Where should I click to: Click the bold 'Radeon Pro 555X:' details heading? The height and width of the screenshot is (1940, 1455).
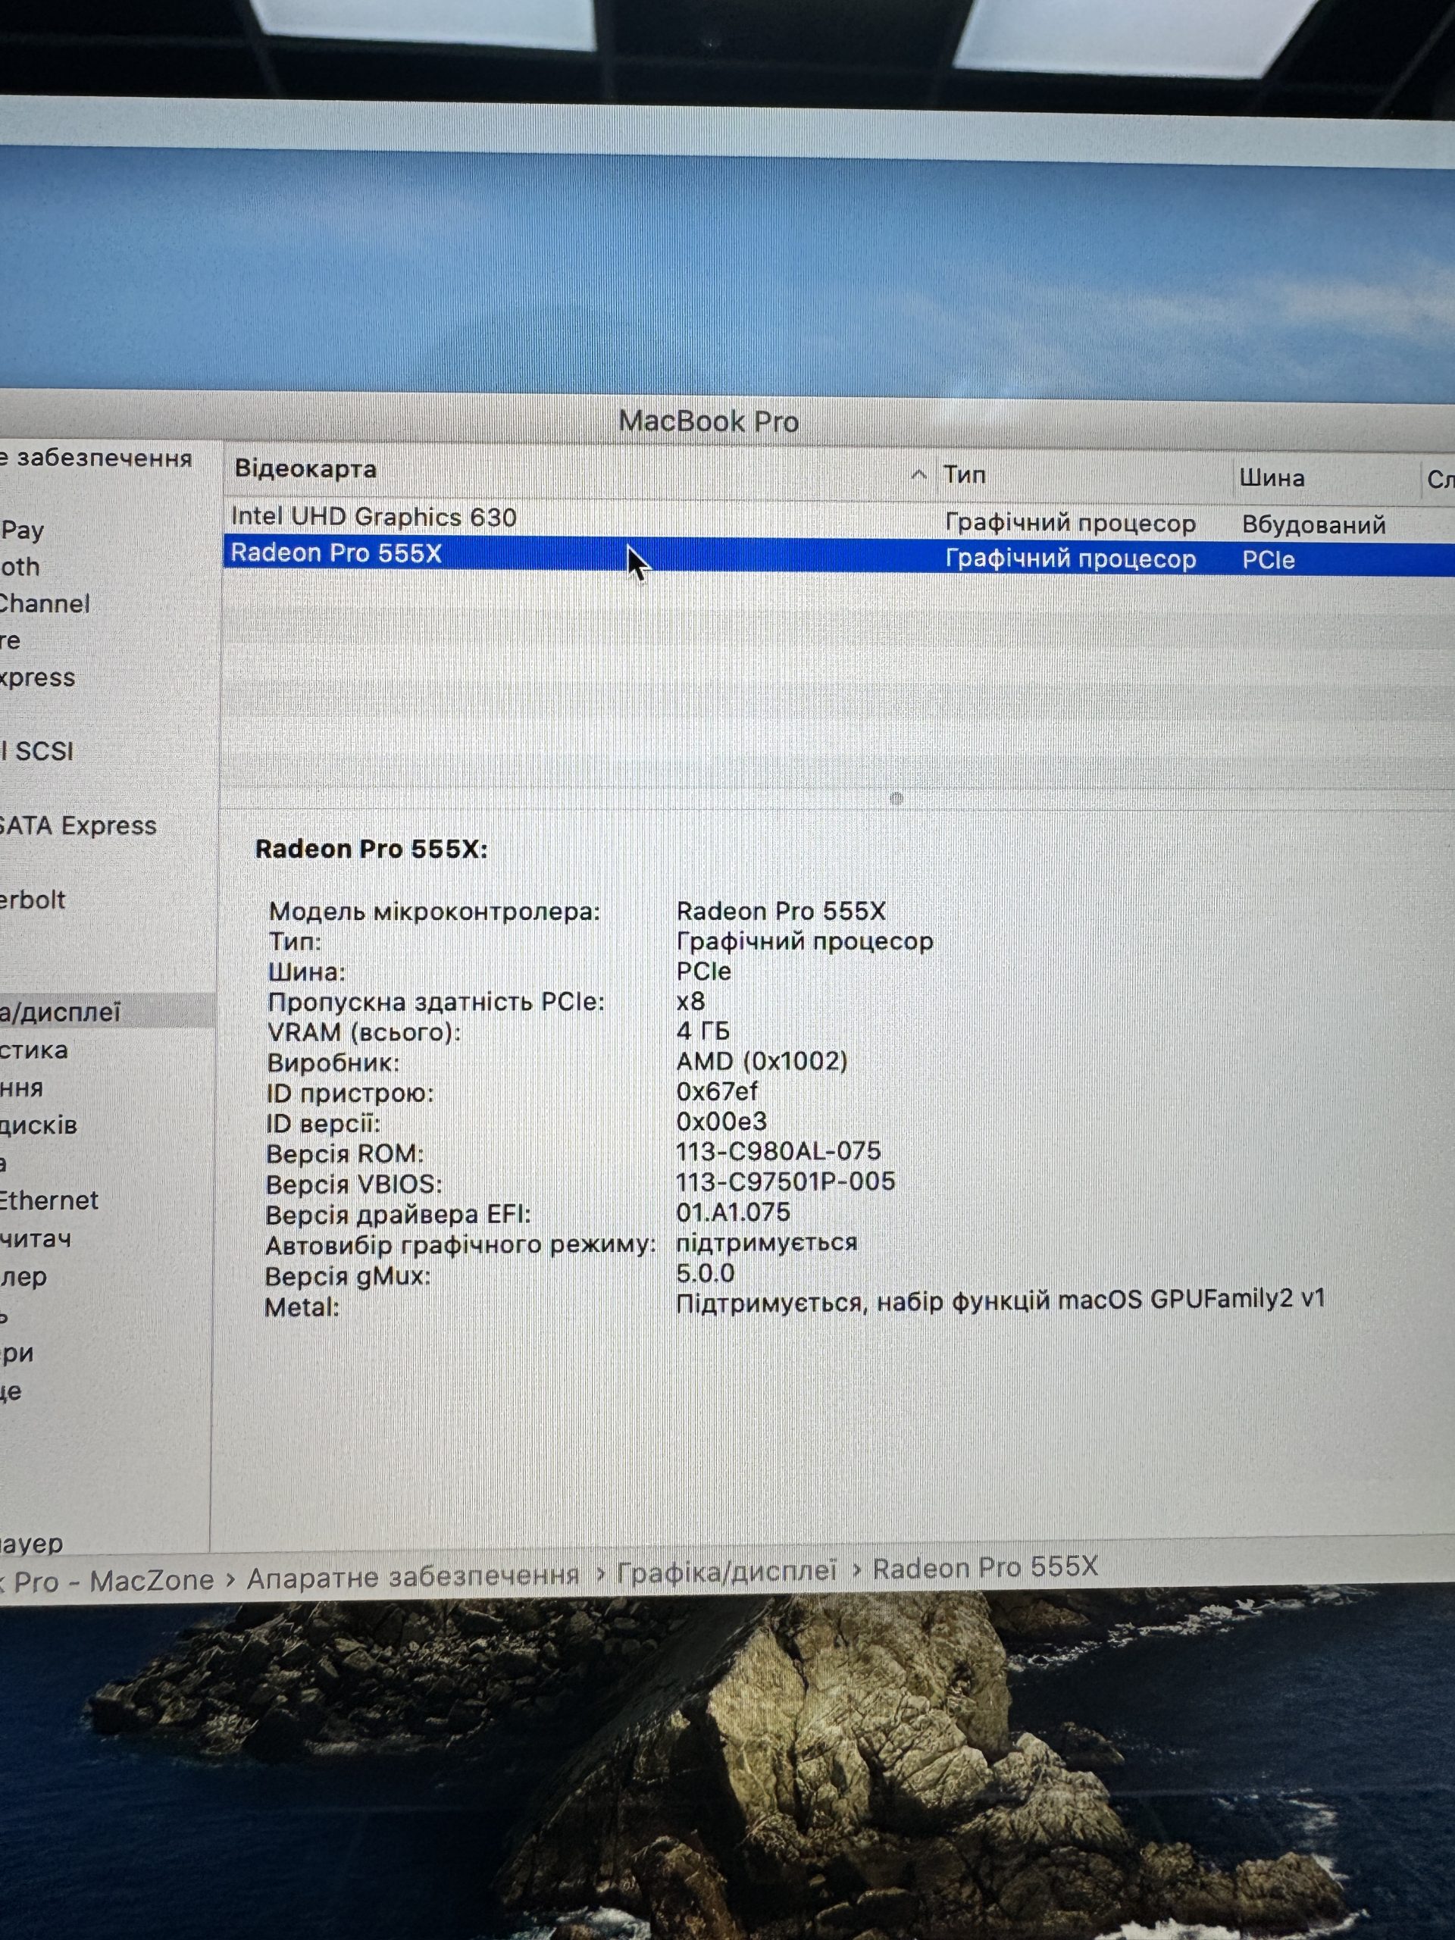pos(371,849)
